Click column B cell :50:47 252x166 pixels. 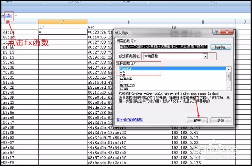coord(20,123)
